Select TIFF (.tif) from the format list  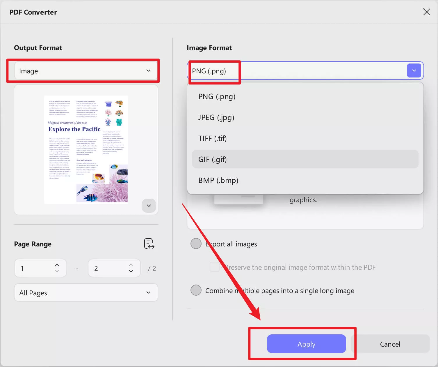213,138
